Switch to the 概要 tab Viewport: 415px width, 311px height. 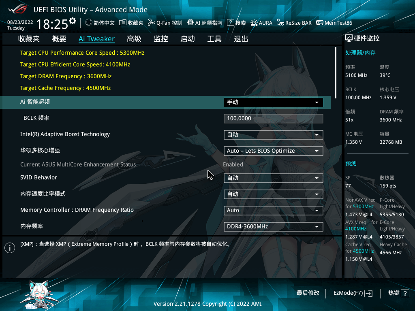(59, 39)
